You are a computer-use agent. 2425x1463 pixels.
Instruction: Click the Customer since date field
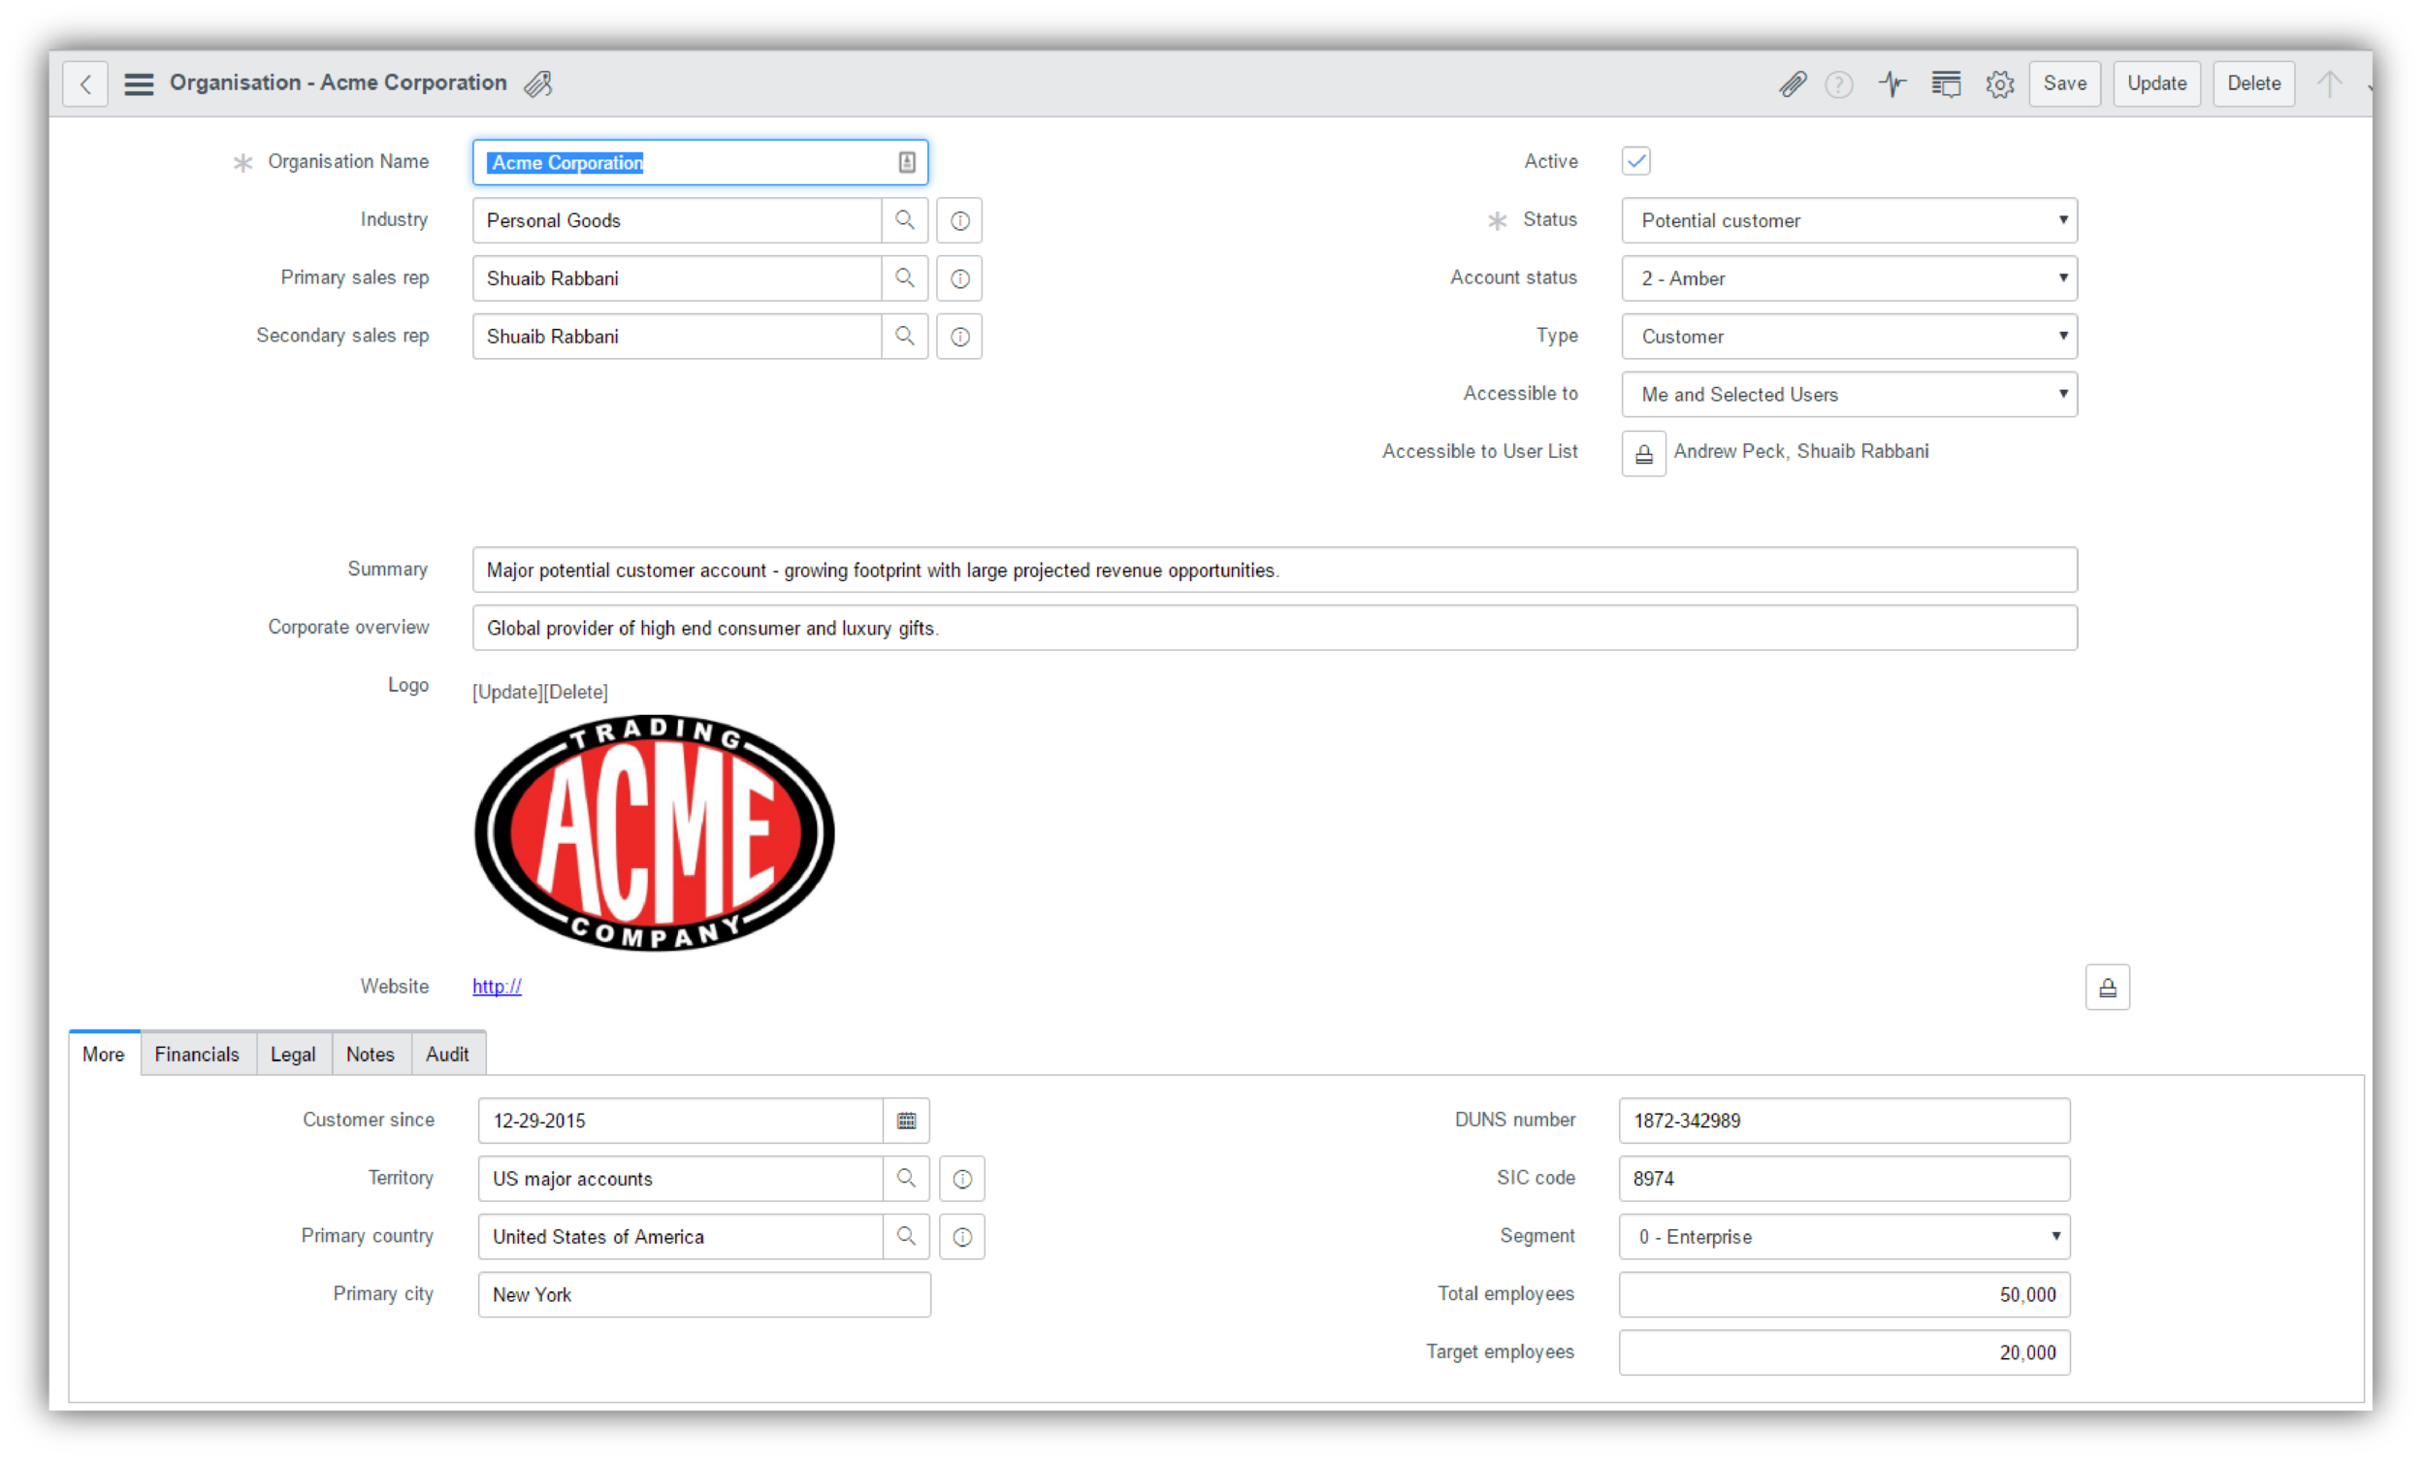[x=681, y=1121]
